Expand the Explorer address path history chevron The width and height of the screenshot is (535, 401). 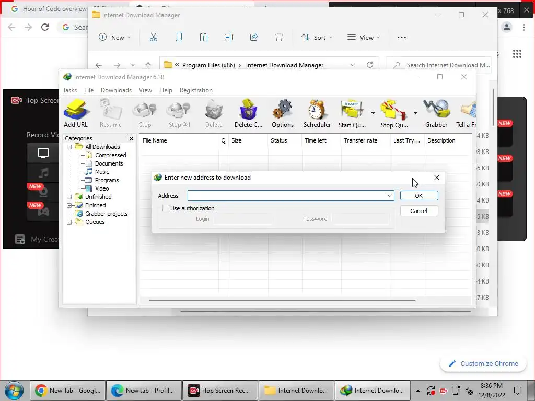[x=353, y=65]
